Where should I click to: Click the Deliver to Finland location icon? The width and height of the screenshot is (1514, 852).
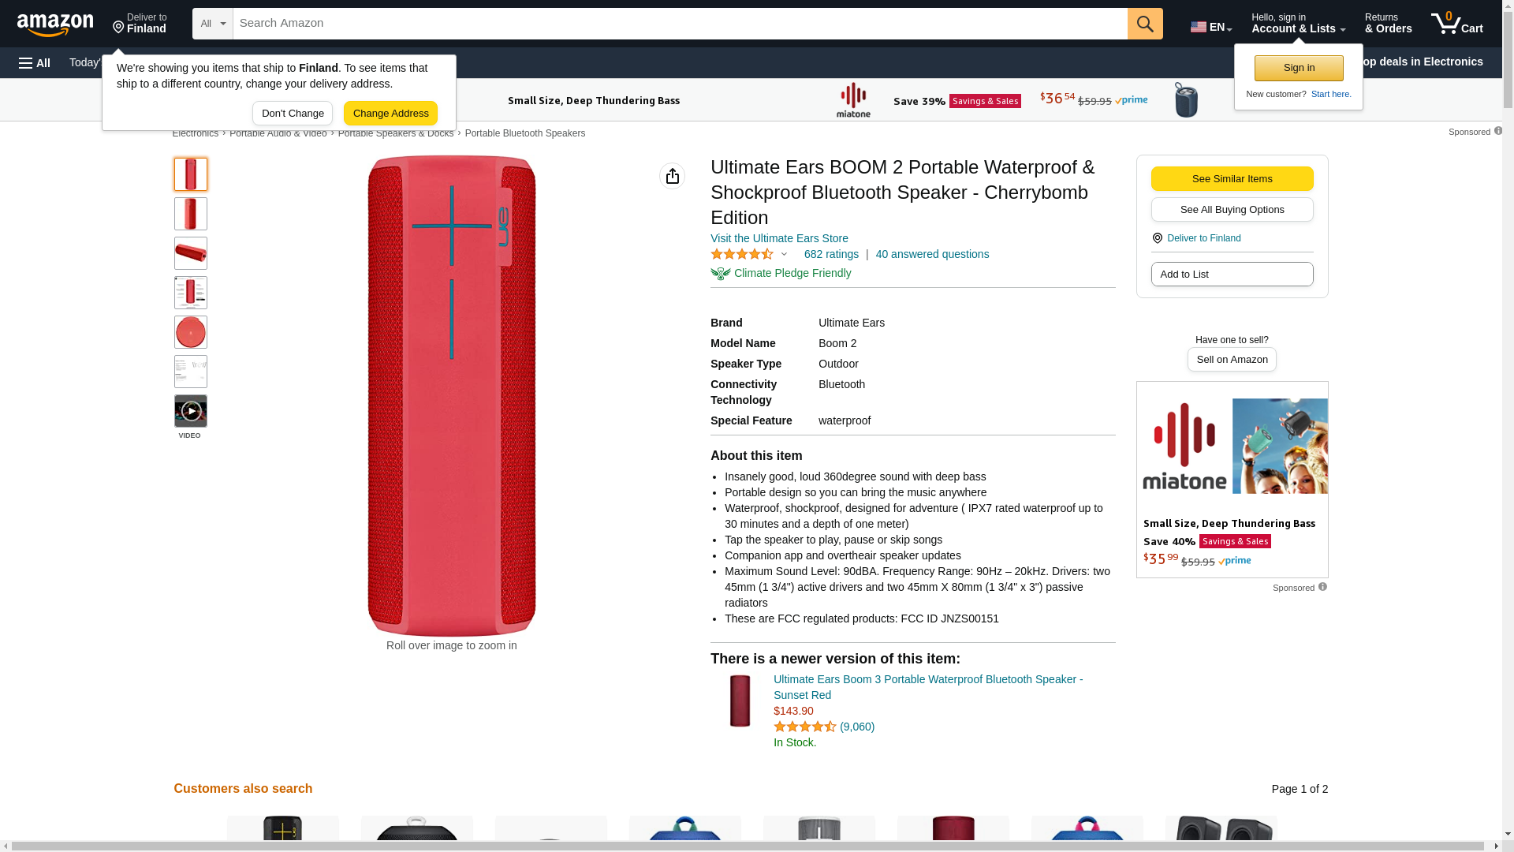point(1158,238)
